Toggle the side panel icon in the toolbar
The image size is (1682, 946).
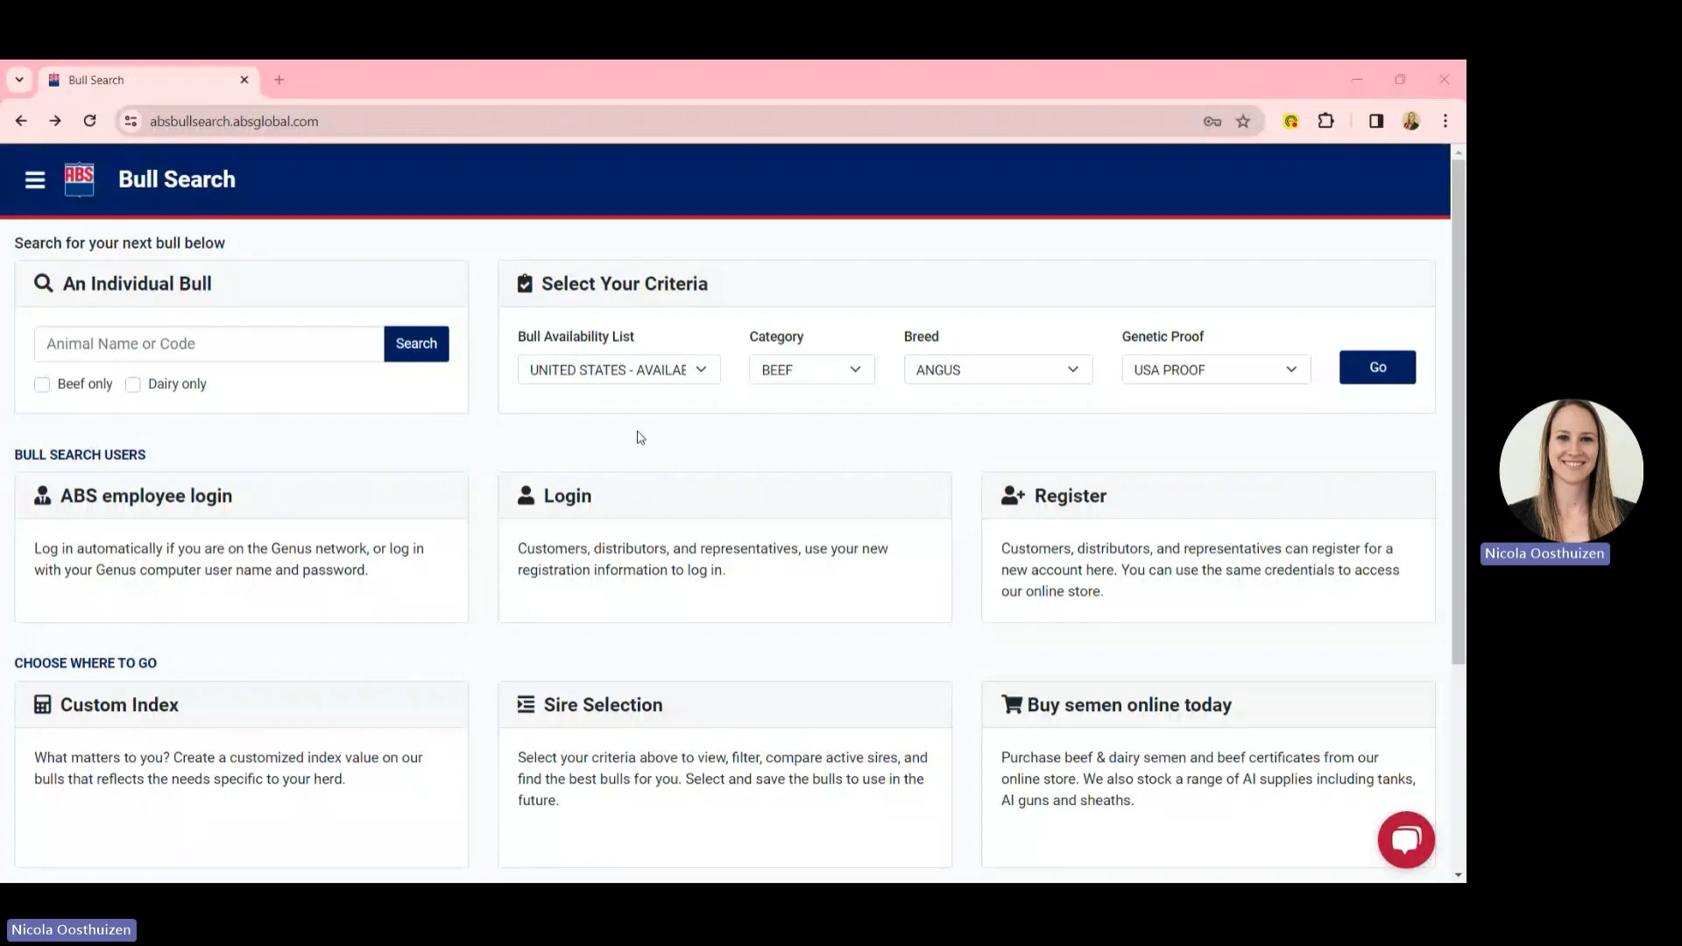tap(1375, 121)
